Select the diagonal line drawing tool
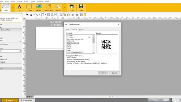Screen dimensions: 181x102 [37, 15]
